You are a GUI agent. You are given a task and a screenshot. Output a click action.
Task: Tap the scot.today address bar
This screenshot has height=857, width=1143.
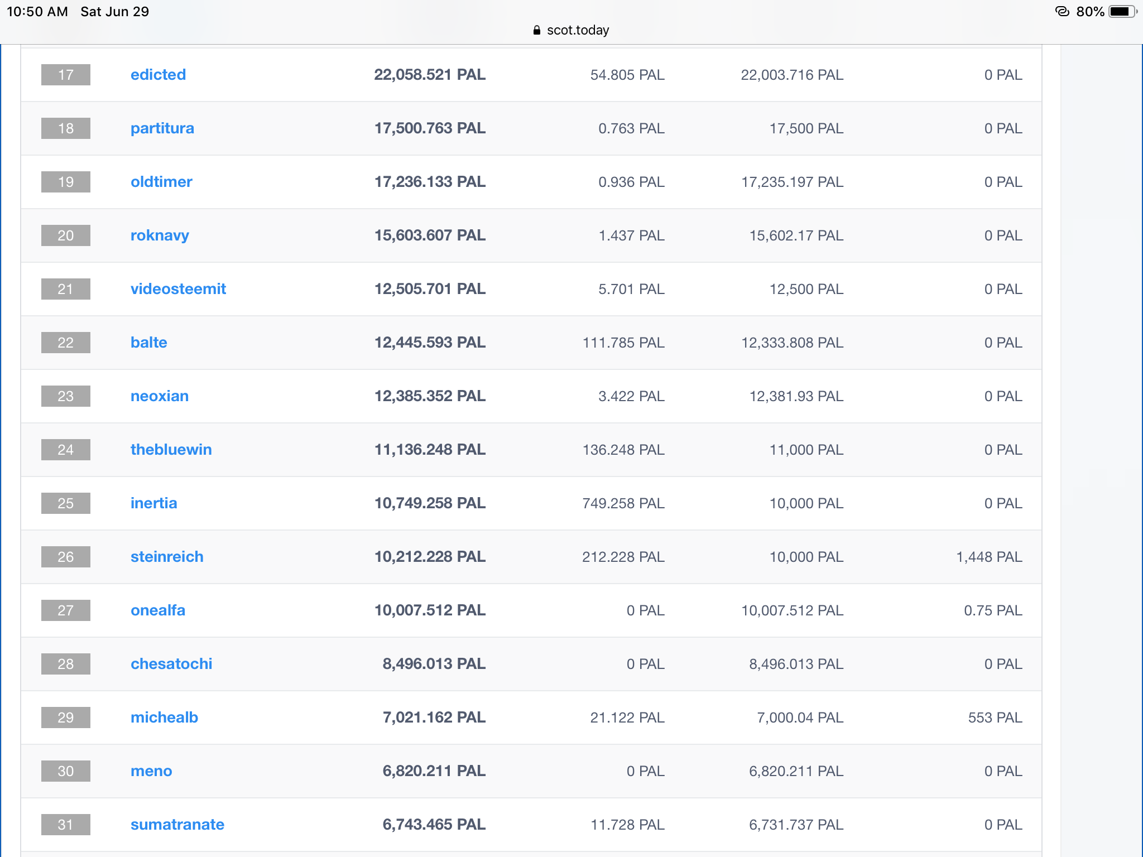coord(571,30)
